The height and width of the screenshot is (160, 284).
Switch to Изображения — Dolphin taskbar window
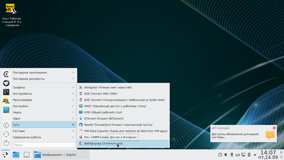(55, 155)
